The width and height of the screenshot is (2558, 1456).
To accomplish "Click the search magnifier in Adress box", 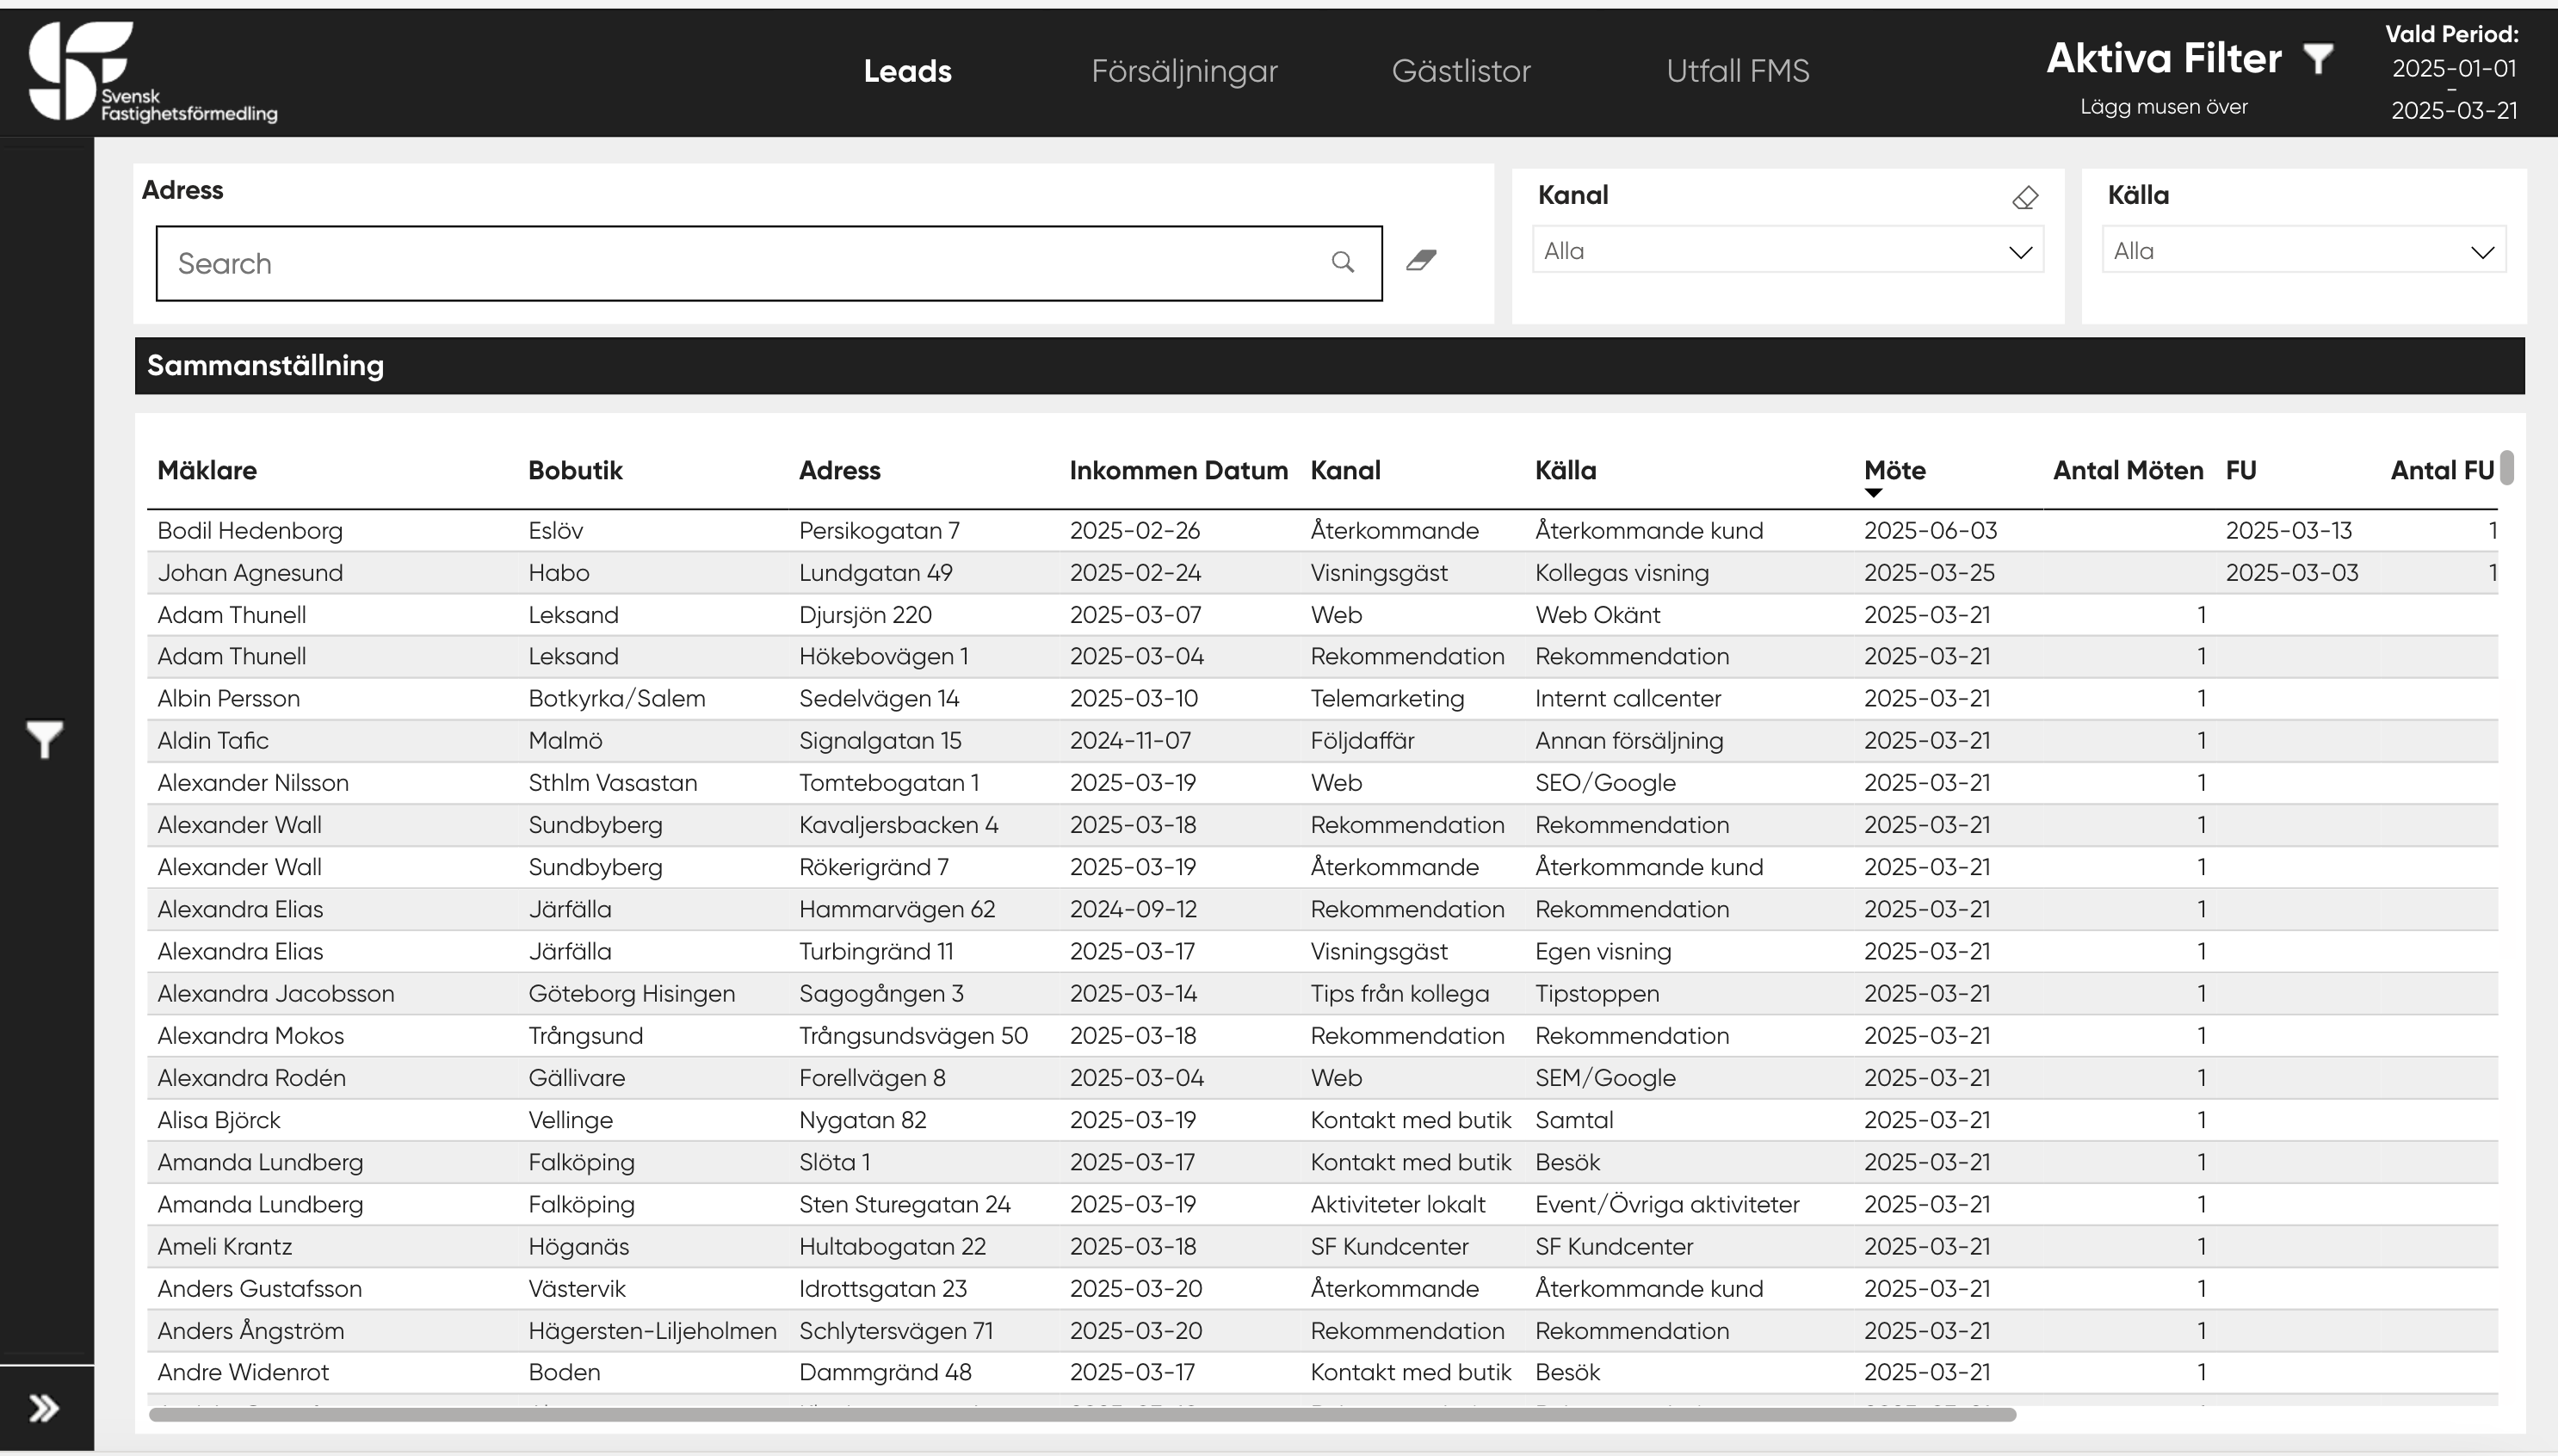I will point(1342,263).
